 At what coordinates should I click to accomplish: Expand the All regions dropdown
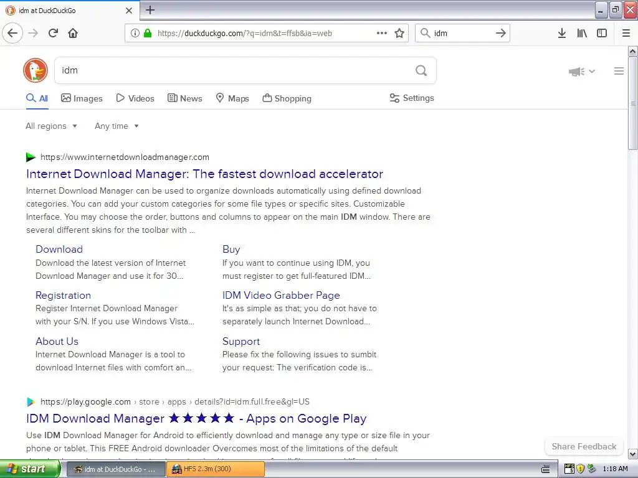[x=51, y=126]
